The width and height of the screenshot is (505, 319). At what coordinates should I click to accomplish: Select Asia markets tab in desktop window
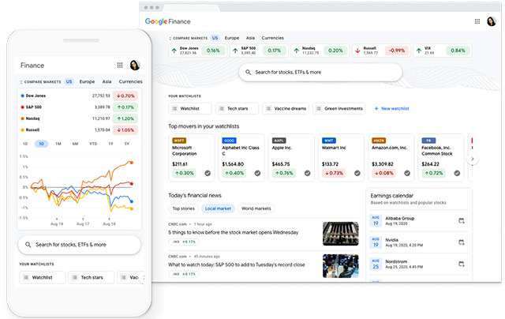click(250, 38)
